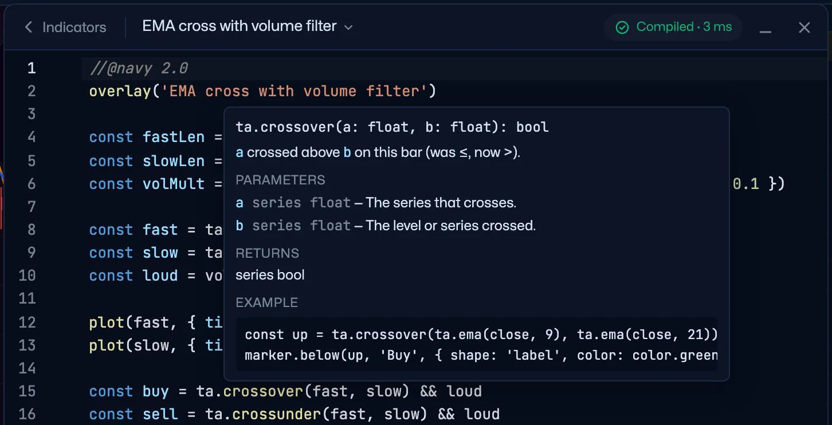The image size is (832, 425).
Task: Click 'crossunder' in the sell line
Action: (x=276, y=414)
